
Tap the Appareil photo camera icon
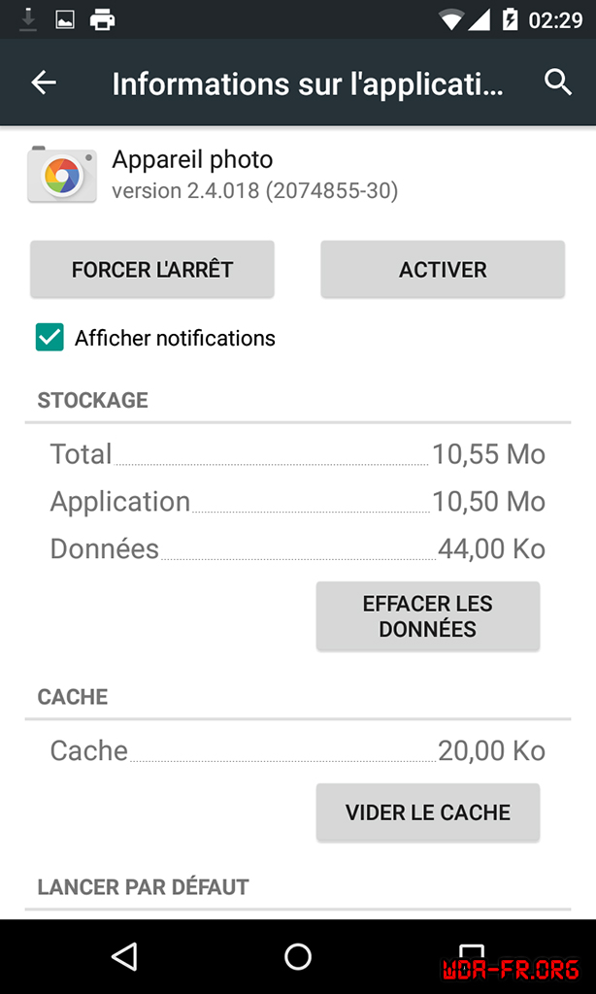[x=62, y=175]
